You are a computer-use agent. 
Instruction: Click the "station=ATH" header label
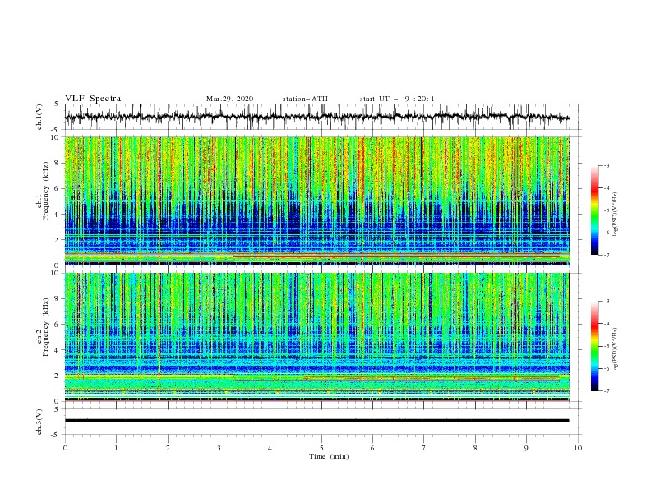pyautogui.click(x=305, y=99)
